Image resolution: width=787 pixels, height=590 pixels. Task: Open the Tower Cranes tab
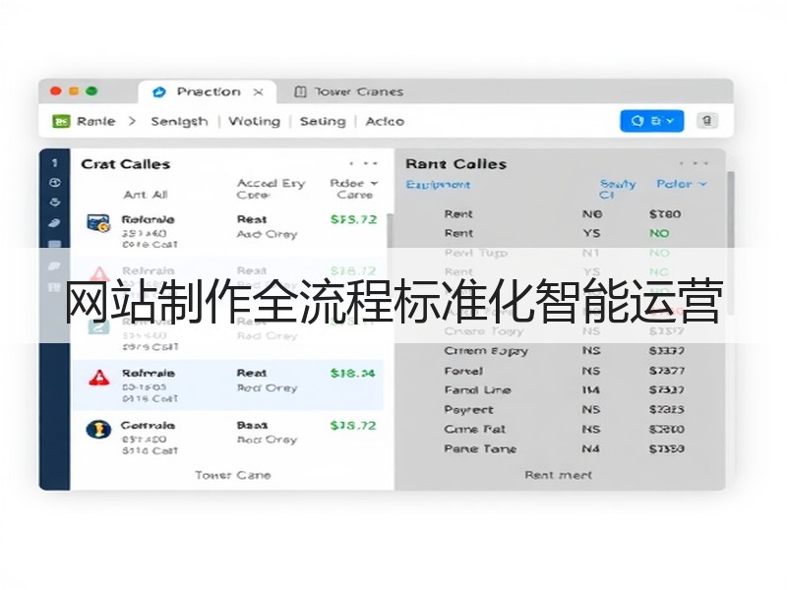point(349,91)
